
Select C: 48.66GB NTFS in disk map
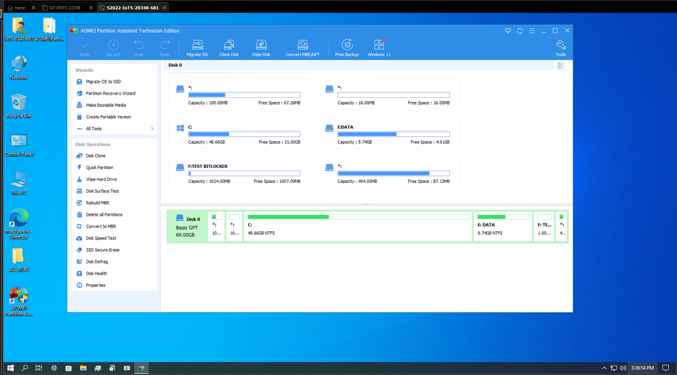pos(358,227)
